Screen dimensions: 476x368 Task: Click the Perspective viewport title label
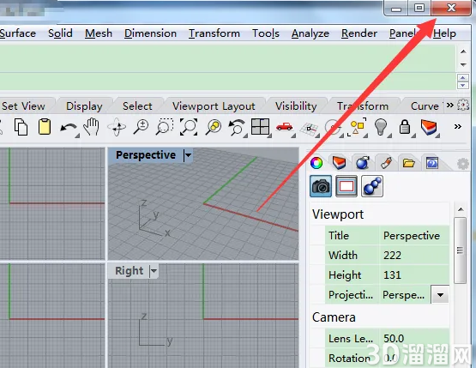pos(146,155)
